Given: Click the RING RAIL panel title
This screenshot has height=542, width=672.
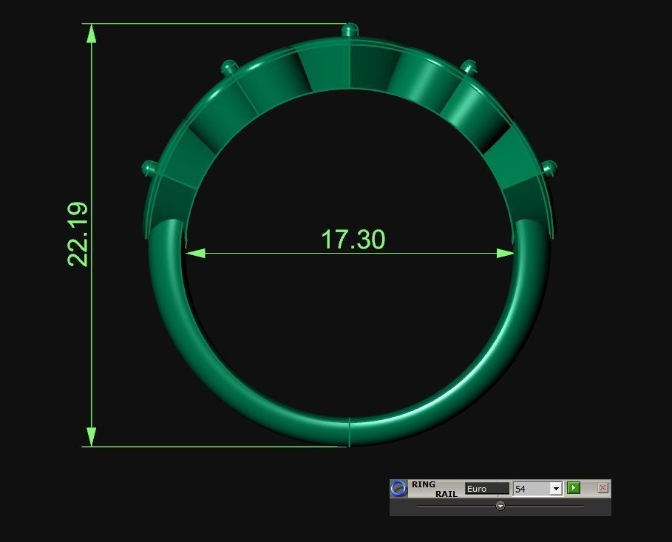Looking at the screenshot, I should [x=435, y=489].
